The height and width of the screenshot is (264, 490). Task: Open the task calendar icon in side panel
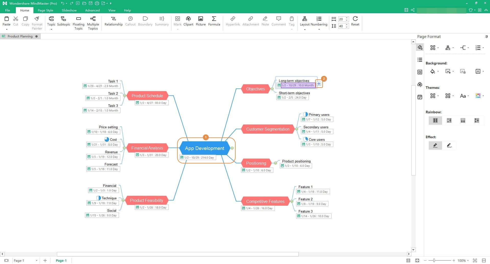point(420,97)
